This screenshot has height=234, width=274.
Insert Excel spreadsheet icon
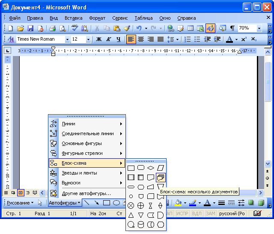pyautogui.click(x=200, y=28)
